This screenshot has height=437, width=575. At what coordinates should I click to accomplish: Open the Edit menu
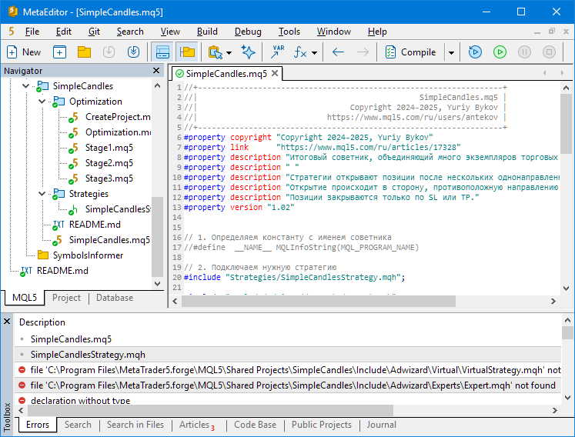(63, 32)
